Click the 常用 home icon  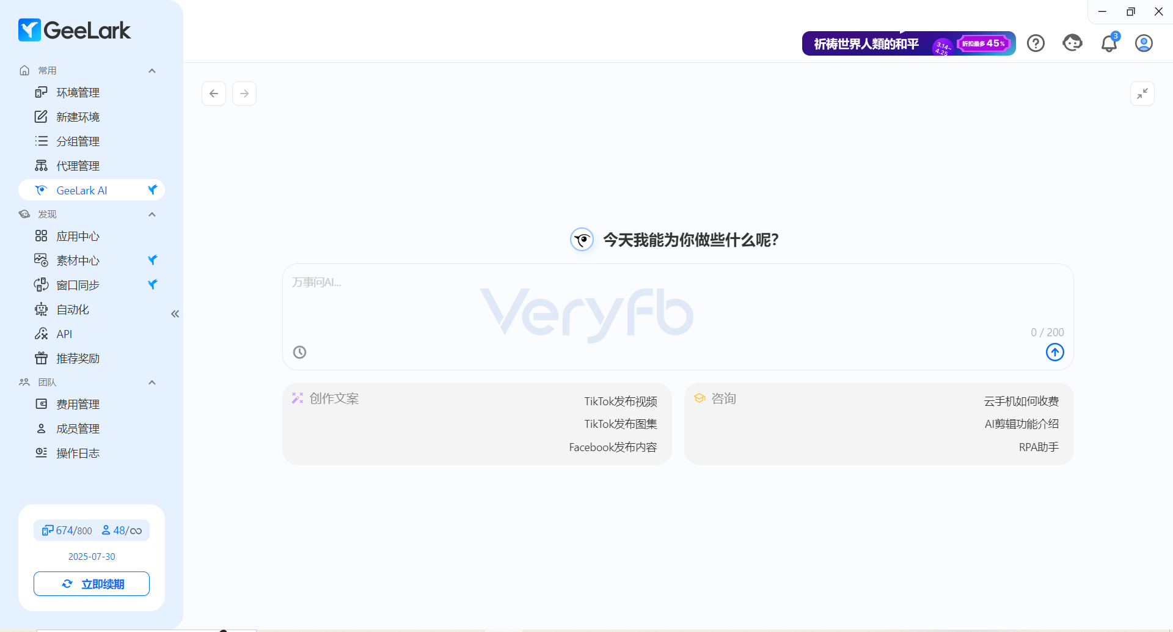pos(24,71)
